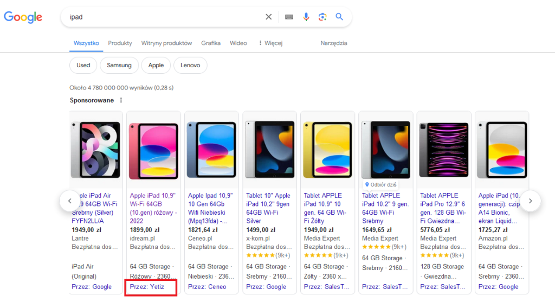
Task: Click the Amazon.pl iPad product image
Action: tap(502, 150)
